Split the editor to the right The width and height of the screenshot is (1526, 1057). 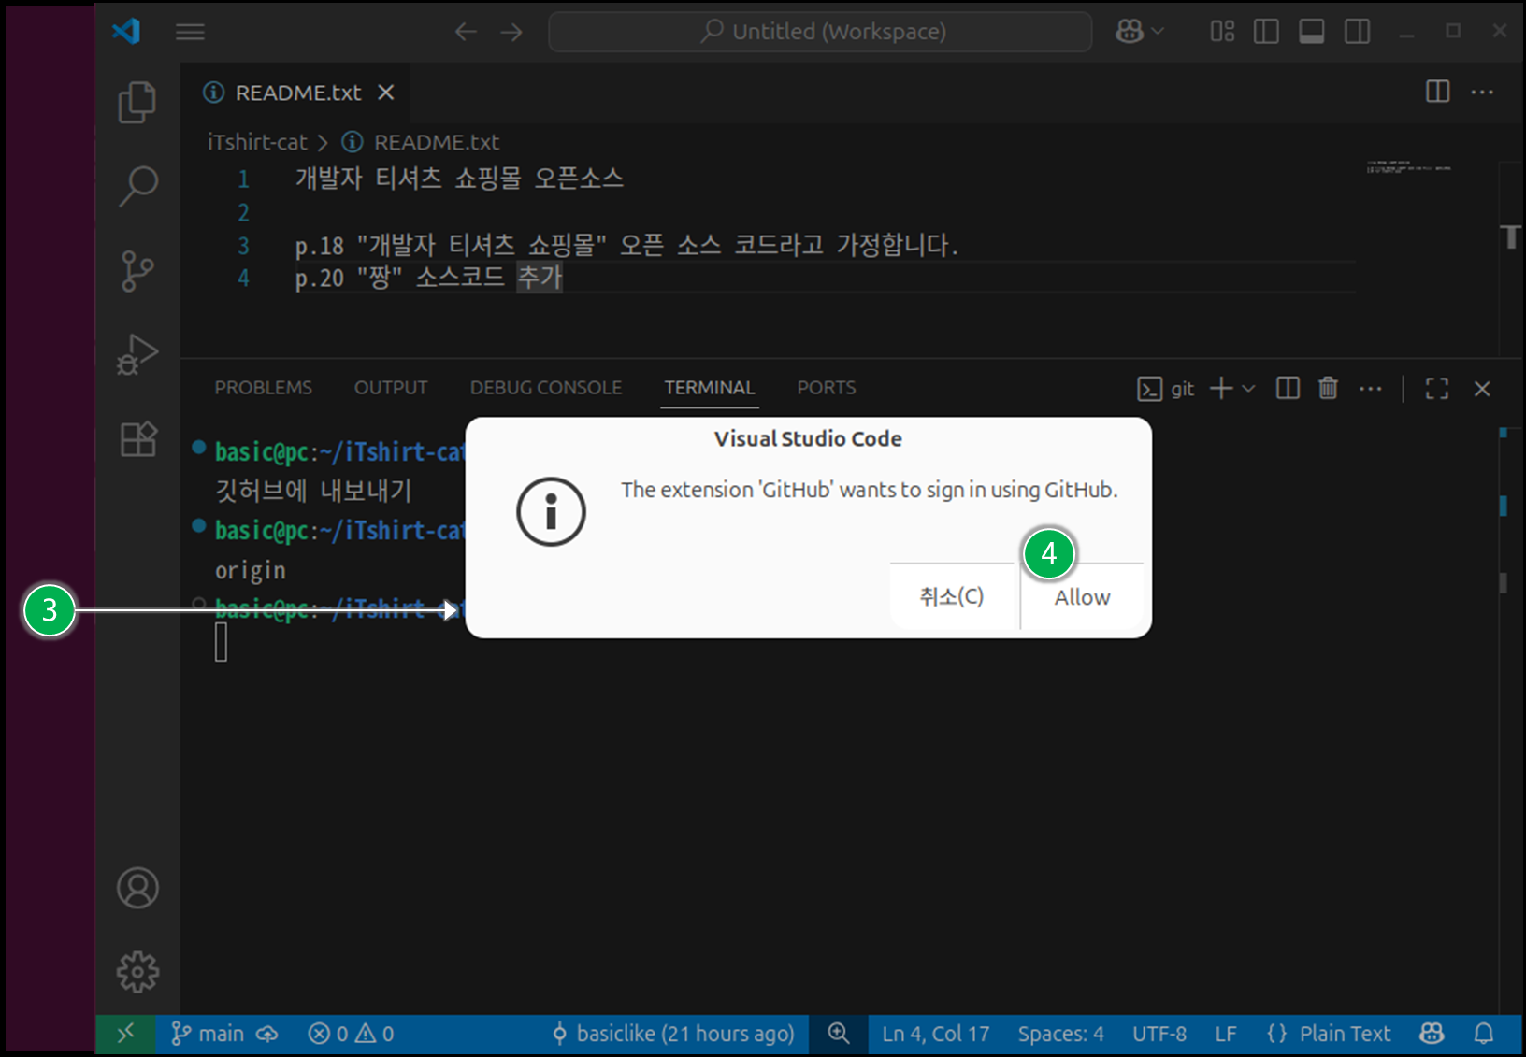1437,92
